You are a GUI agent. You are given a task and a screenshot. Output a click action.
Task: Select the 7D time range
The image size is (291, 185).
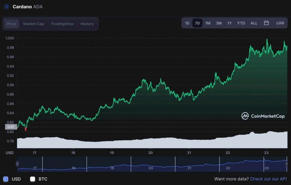click(197, 23)
